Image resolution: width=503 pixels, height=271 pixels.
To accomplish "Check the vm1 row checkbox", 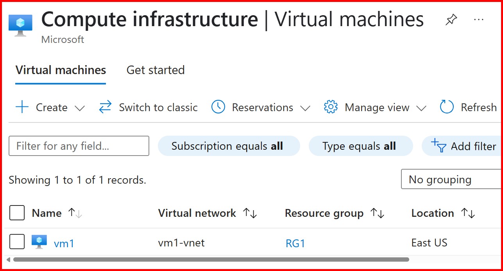I will (17, 242).
